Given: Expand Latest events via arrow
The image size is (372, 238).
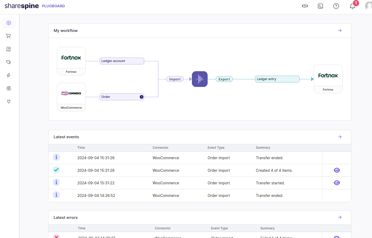Looking at the screenshot, I should pyautogui.click(x=340, y=137).
